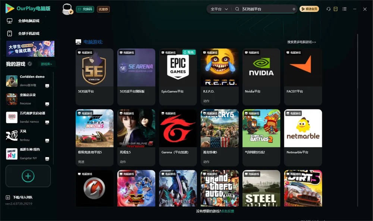Click the PC icon beside bandai namco

click(47, 122)
